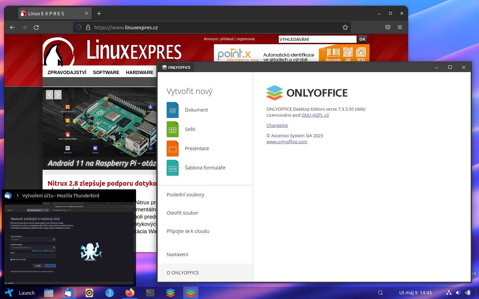The width and height of the screenshot is (479, 299).
Task: Open the Firefox hamburger menu
Action: pos(400,27)
